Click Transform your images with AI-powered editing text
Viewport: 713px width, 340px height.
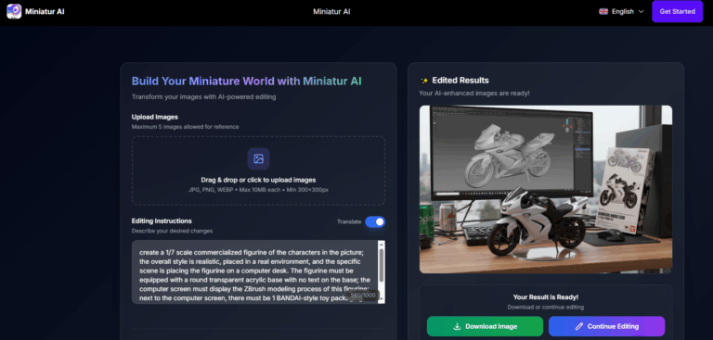point(203,97)
